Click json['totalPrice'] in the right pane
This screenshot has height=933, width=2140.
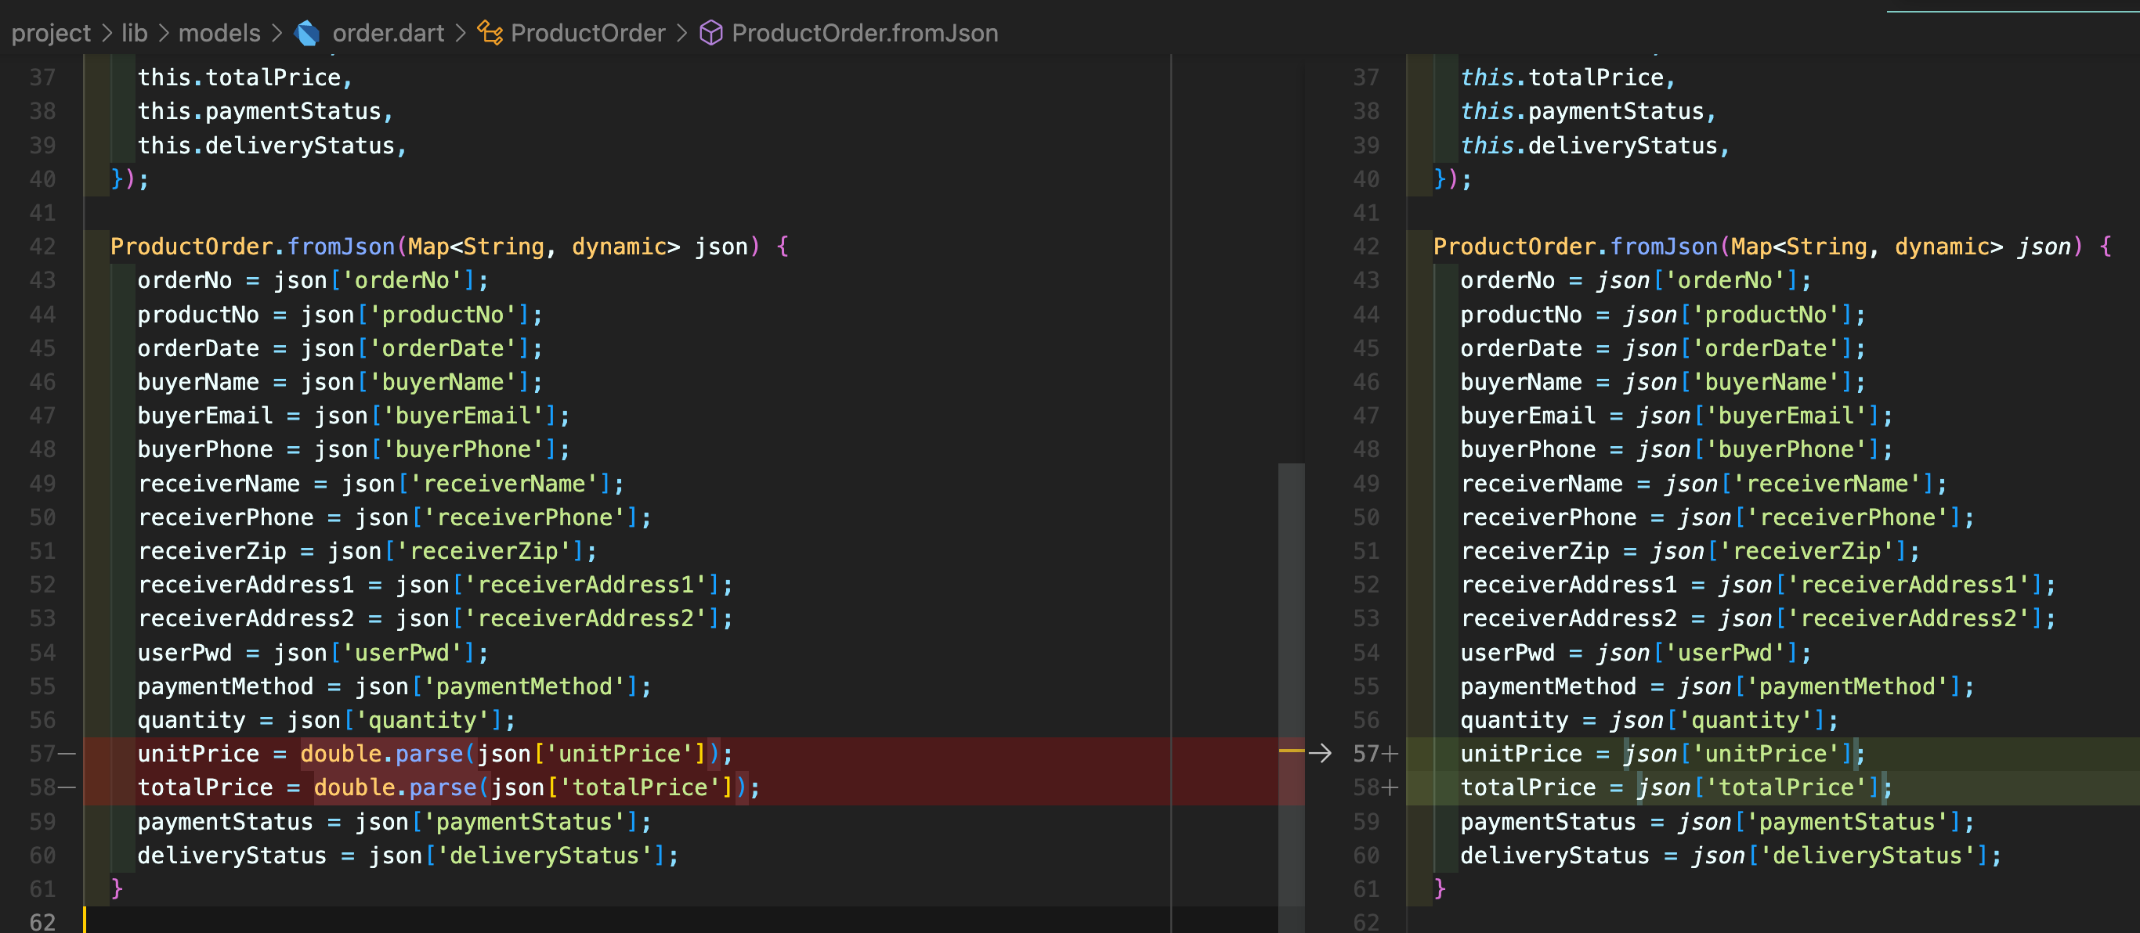(1759, 787)
